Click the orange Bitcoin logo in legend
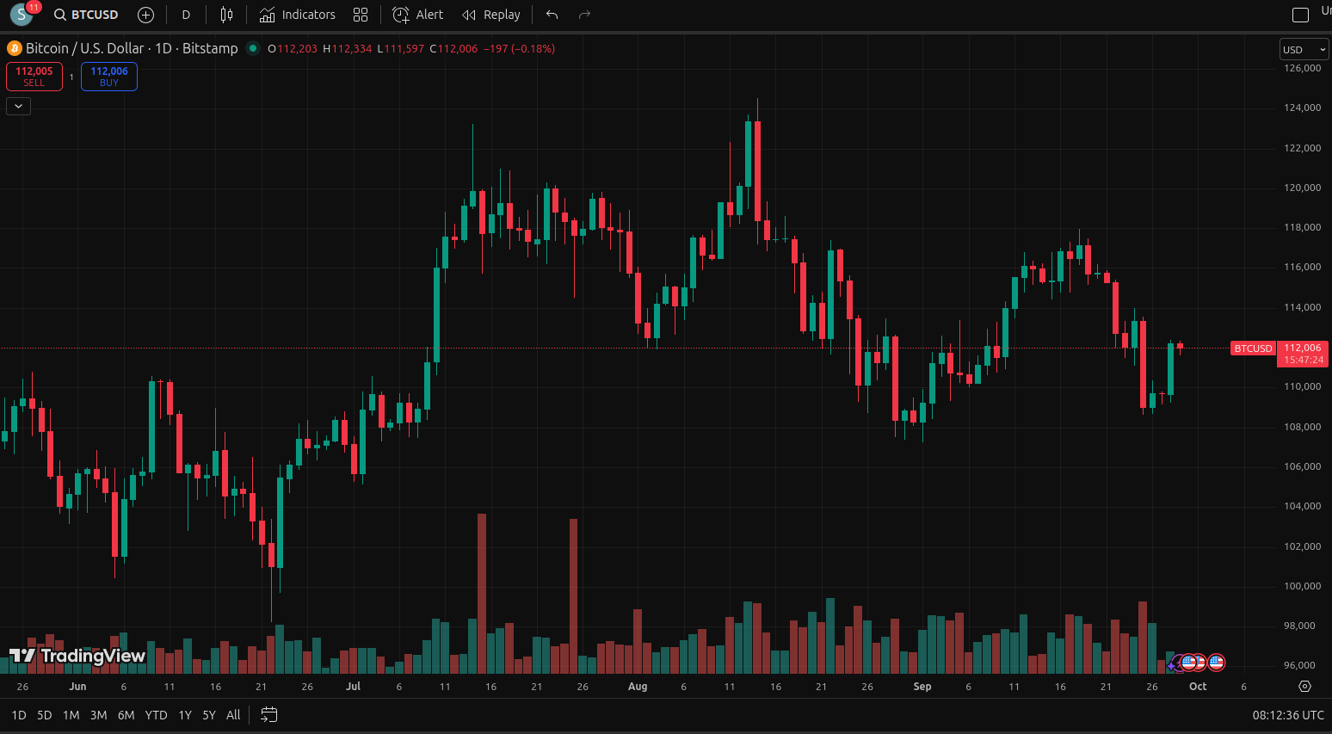 click(14, 48)
